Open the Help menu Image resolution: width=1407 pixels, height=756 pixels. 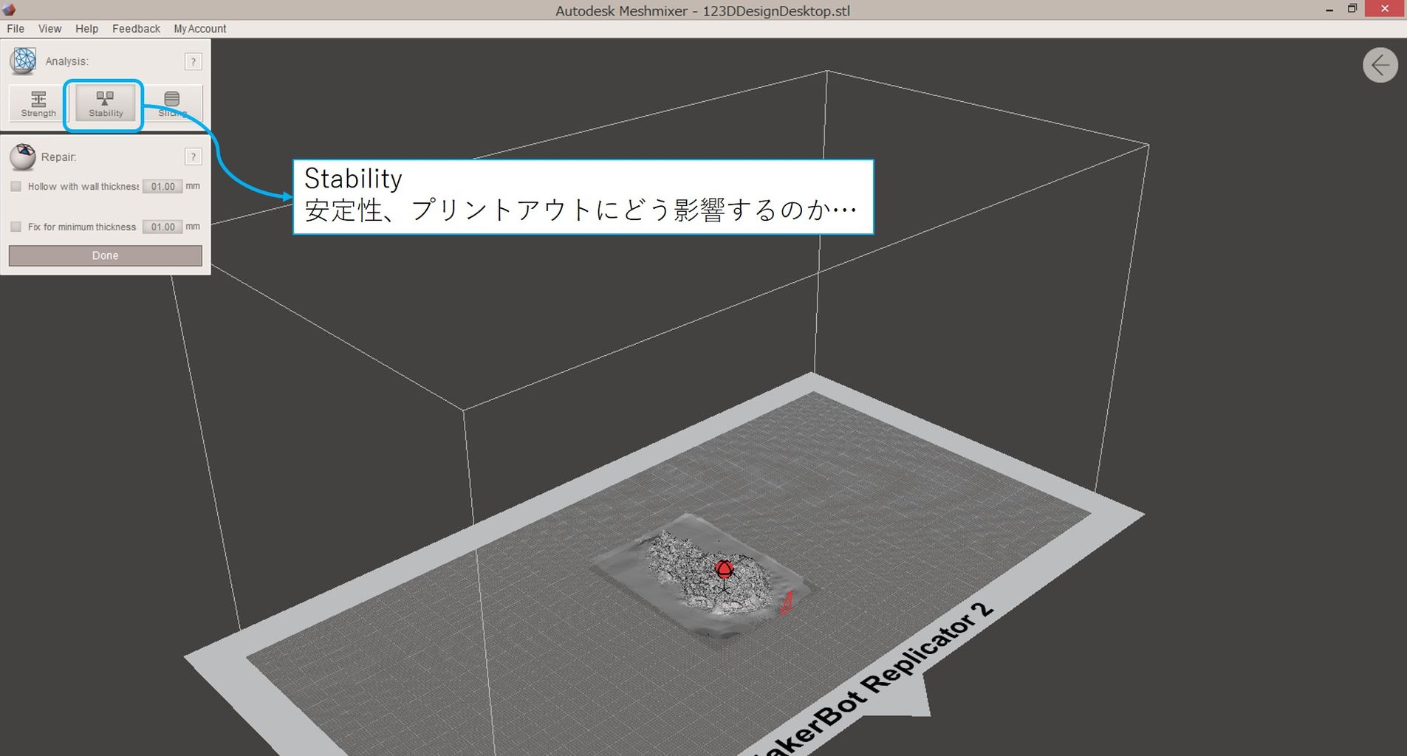(x=86, y=29)
